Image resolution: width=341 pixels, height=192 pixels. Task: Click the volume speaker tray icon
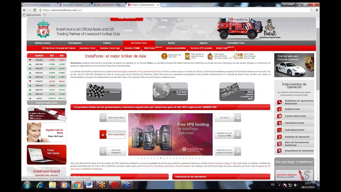point(296,185)
